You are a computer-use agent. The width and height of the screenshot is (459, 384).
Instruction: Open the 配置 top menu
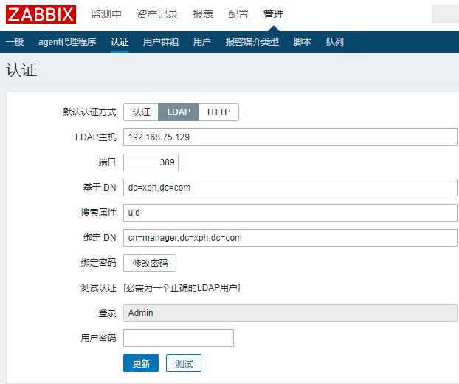[x=238, y=14]
